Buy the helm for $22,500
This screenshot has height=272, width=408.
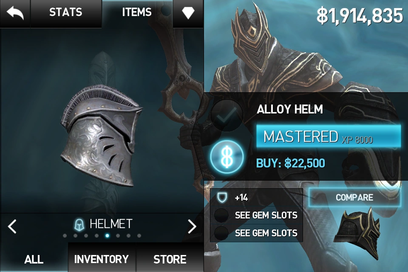pyautogui.click(x=290, y=163)
